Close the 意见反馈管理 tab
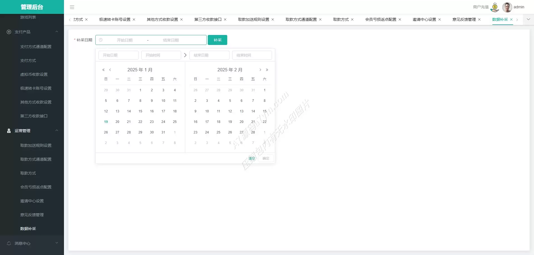 click(x=479, y=20)
